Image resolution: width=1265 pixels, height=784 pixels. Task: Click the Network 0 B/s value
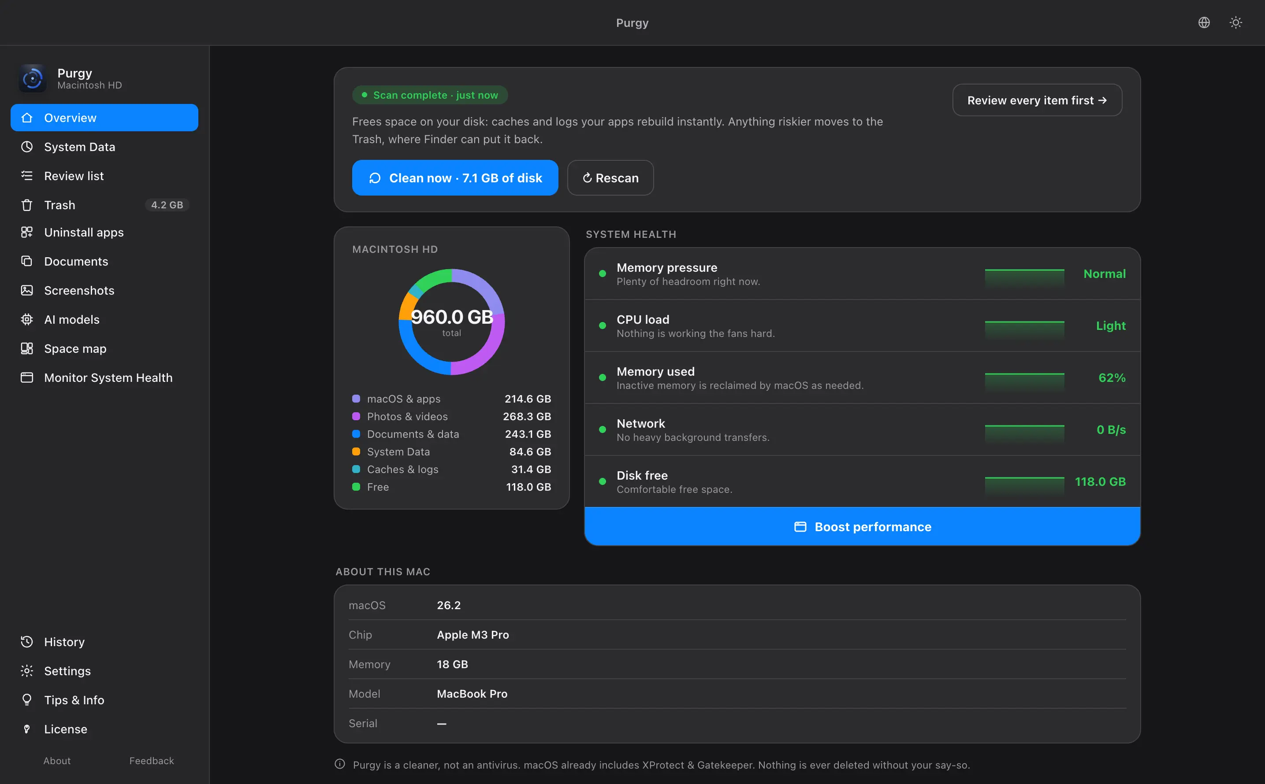tap(1111, 430)
